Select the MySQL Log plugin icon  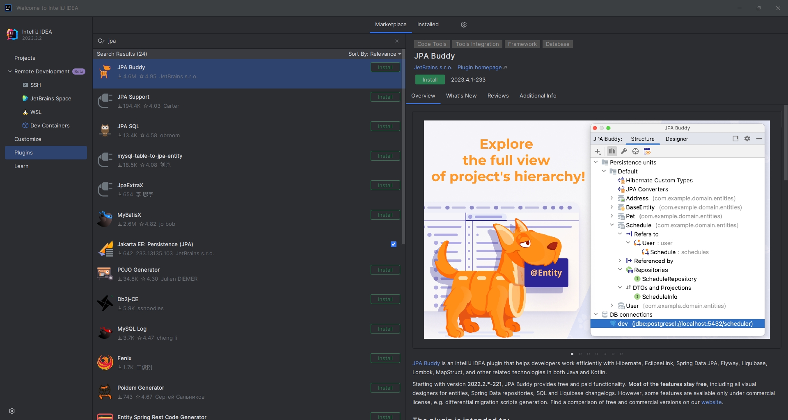pyautogui.click(x=105, y=333)
